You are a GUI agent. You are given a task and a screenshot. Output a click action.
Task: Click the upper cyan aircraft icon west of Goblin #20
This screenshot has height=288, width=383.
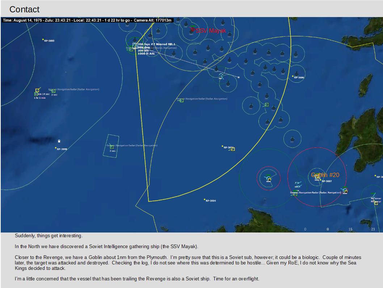pos(298,183)
